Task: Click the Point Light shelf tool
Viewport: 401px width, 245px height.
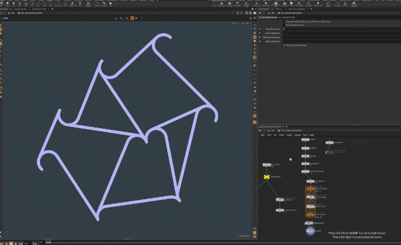Action: (221, 4)
